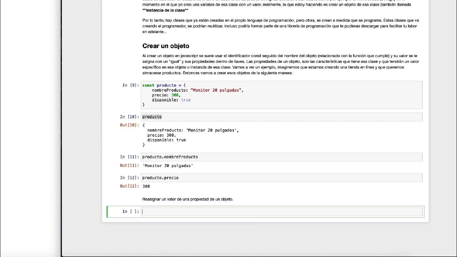The height and width of the screenshot is (257, 457).
Task: Click the In [10]: prompt label
Action: coord(129,117)
